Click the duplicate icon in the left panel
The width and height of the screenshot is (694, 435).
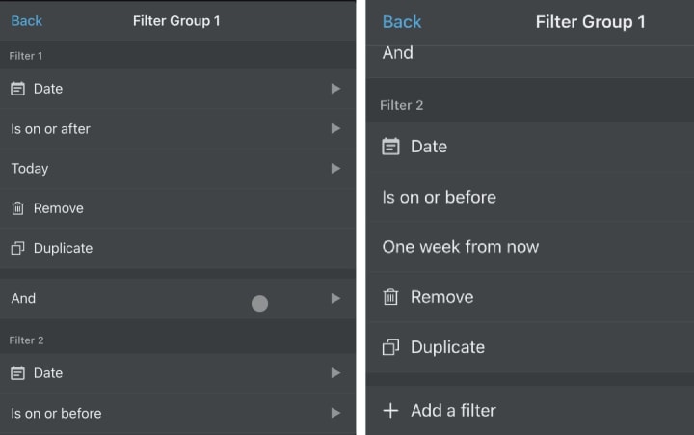(x=18, y=248)
